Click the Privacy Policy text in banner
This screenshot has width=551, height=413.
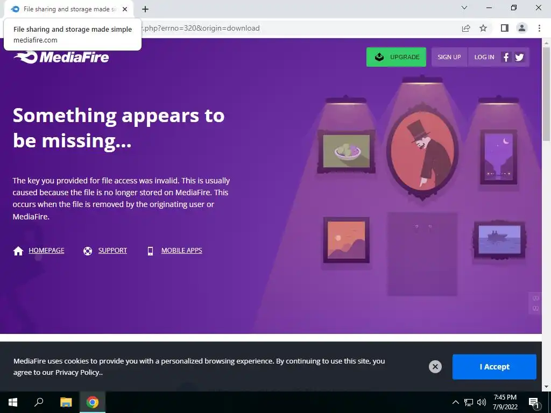78,372
